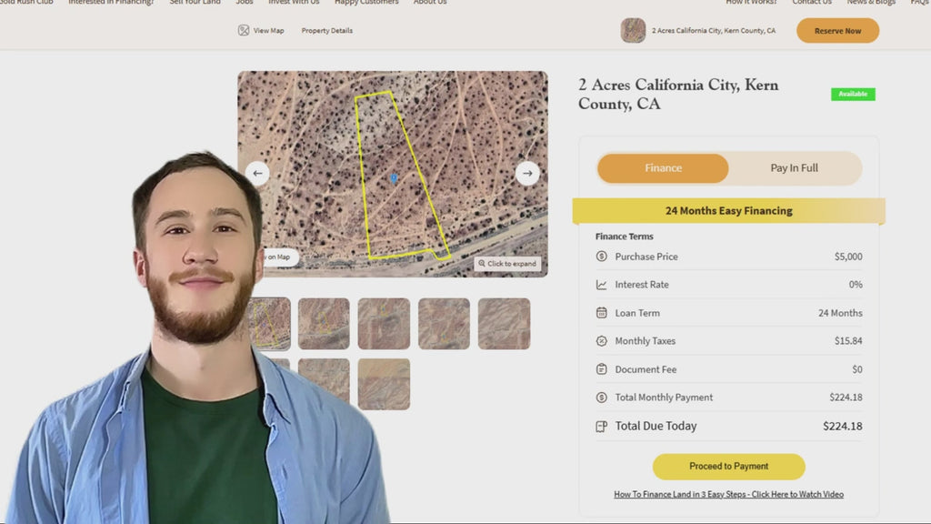Screen dimensions: 931x524
Task: Click the Loan Term calendar icon
Action: coord(602,313)
